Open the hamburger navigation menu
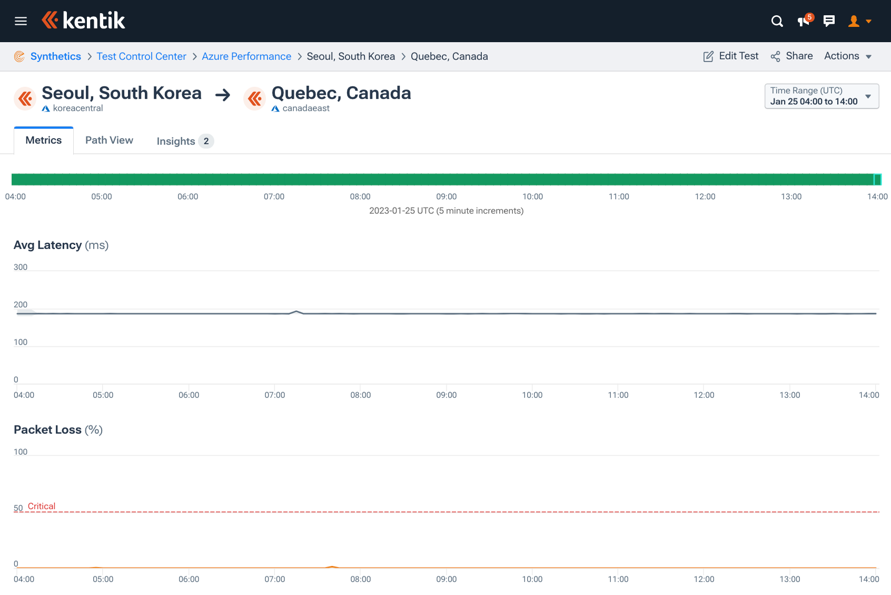 tap(21, 21)
